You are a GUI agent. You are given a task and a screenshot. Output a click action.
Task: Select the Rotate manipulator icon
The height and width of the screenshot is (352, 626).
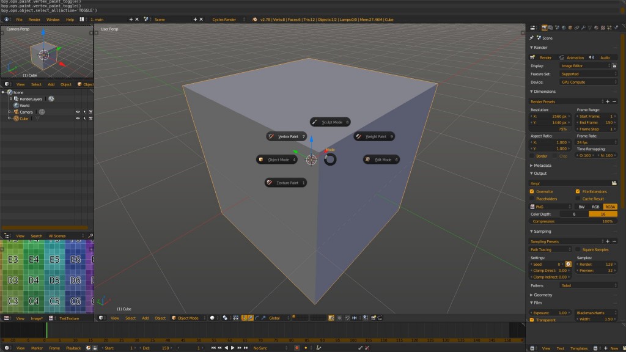(x=257, y=318)
